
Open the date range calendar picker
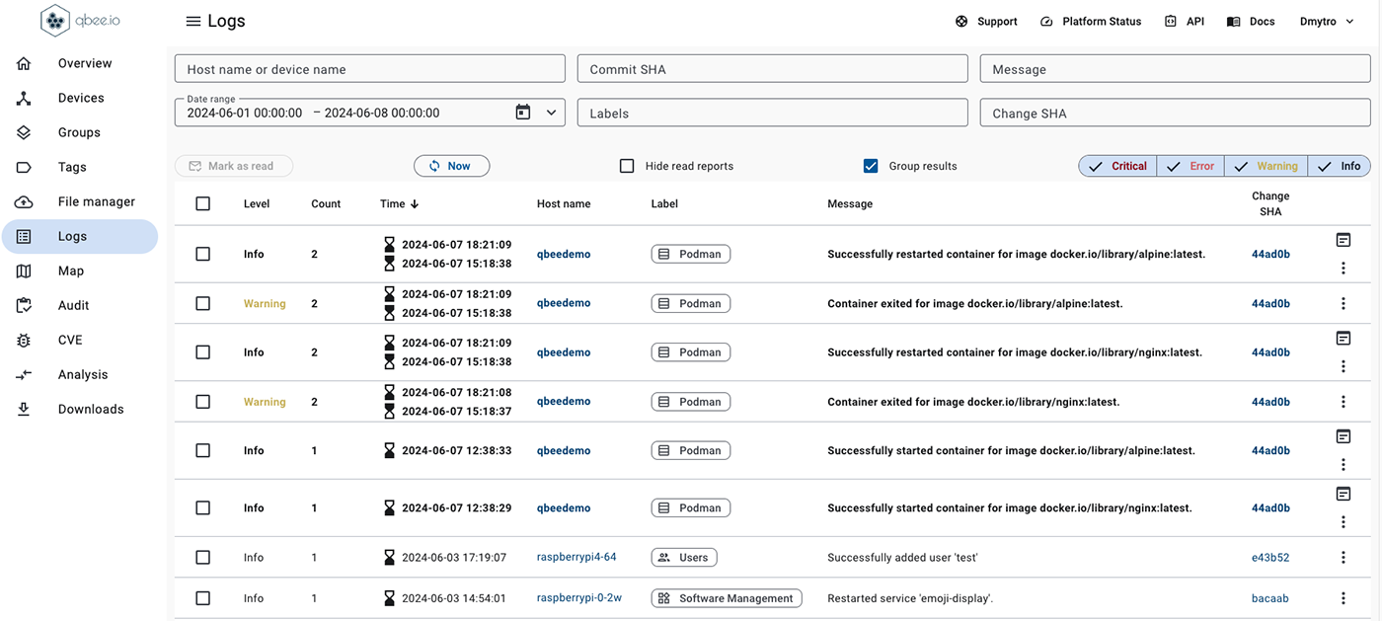pyautogui.click(x=523, y=113)
